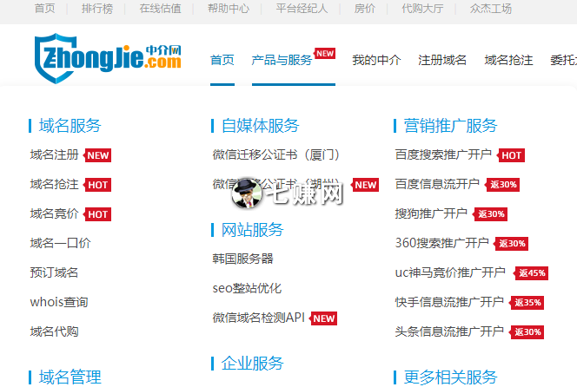Open 帮助中心 link
This screenshot has width=577, height=387.
click(x=229, y=8)
